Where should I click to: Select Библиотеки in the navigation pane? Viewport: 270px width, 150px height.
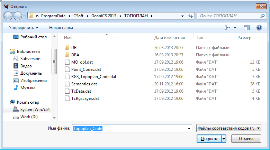click(x=28, y=51)
